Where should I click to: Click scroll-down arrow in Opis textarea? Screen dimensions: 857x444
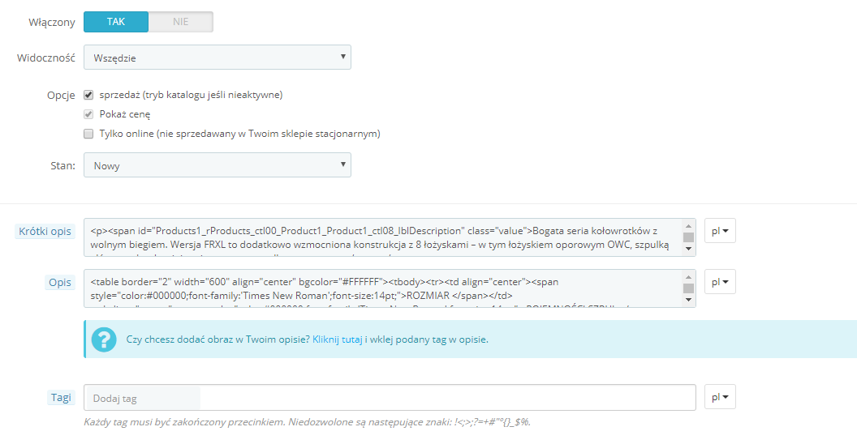(x=688, y=301)
